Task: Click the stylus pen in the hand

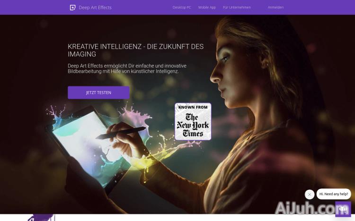Action: click(x=121, y=133)
